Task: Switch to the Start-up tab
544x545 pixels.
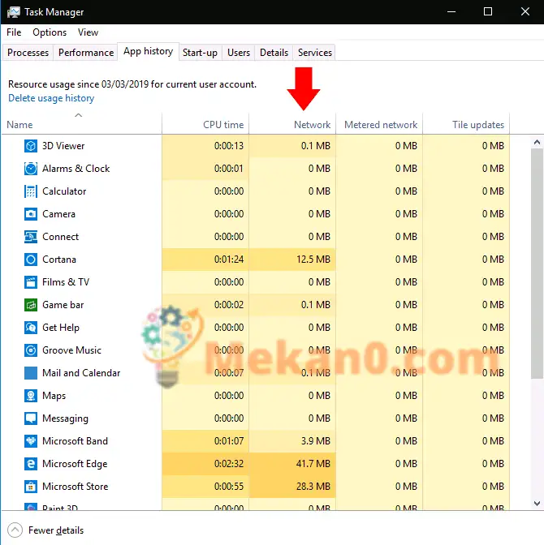Action: coord(200,53)
